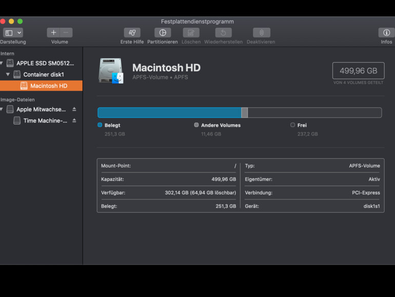
Task: Click the minus remove volume button
Action: 66,33
